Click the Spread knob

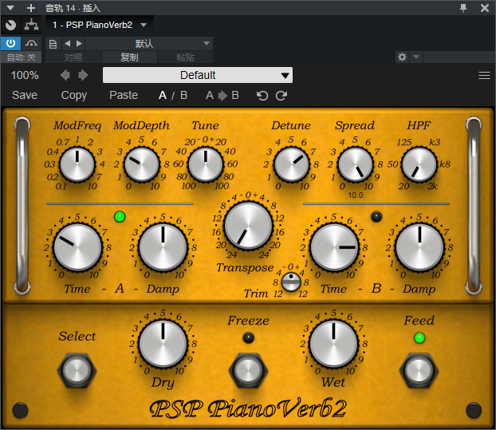tap(355, 164)
